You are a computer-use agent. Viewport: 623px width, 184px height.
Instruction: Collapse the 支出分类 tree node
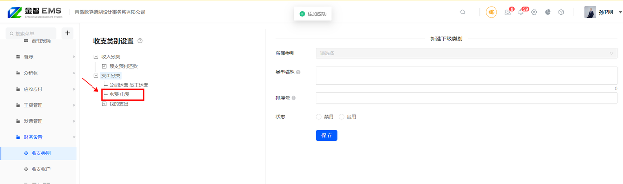click(96, 76)
